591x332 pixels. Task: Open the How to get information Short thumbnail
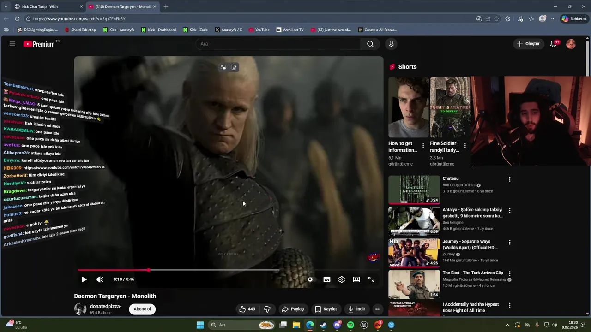pos(408,107)
